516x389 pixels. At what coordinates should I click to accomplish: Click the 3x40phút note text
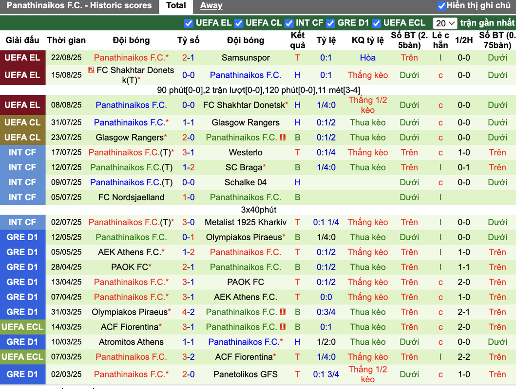[x=259, y=210]
